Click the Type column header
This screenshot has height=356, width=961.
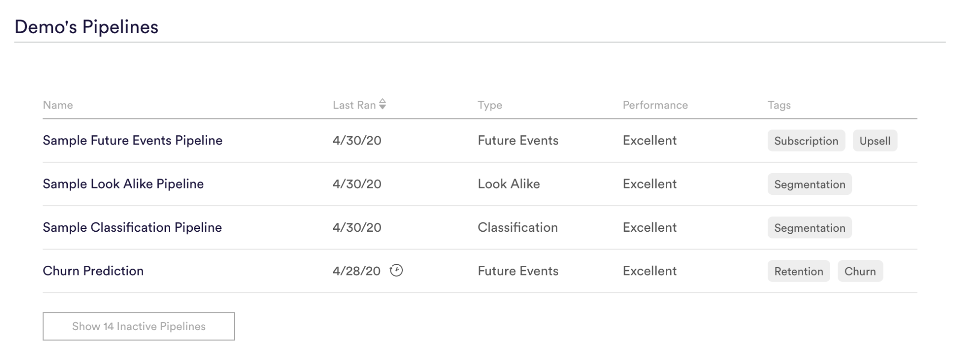click(x=489, y=105)
